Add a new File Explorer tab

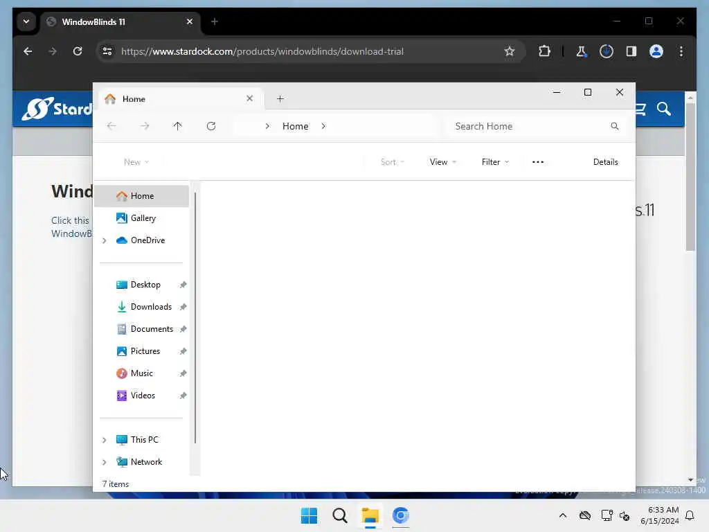point(280,98)
